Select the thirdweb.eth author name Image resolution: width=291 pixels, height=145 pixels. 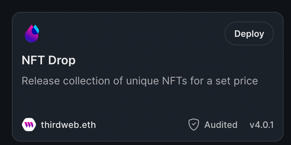coord(68,125)
